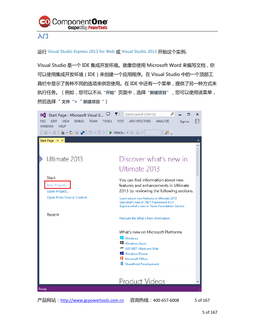Image resolution: width=255 pixels, height=330 pixels.
Task: Click the Visual Studio logo icon
Action: [43, 115]
